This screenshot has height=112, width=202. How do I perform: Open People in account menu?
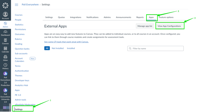tap(18, 20)
